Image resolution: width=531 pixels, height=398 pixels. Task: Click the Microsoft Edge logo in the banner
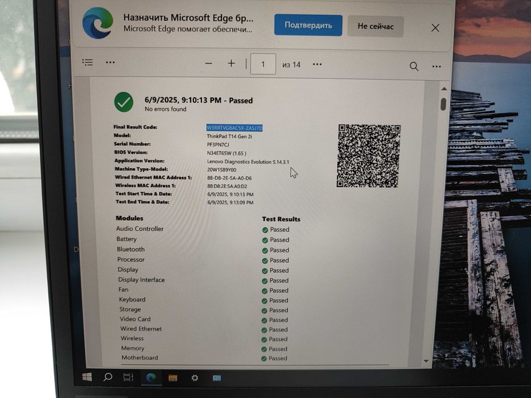coord(98,23)
